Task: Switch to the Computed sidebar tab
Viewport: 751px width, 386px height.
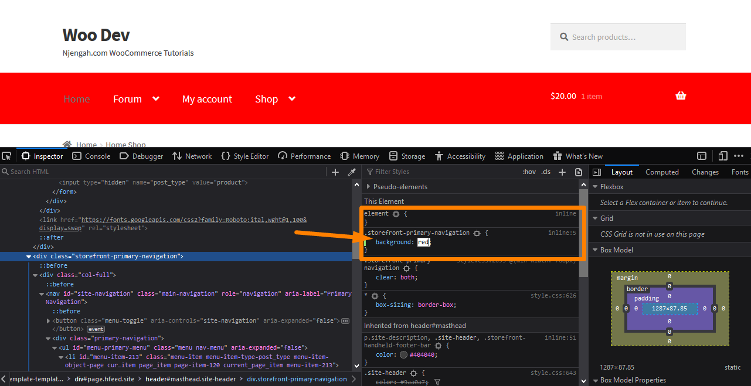Action: 662,172
